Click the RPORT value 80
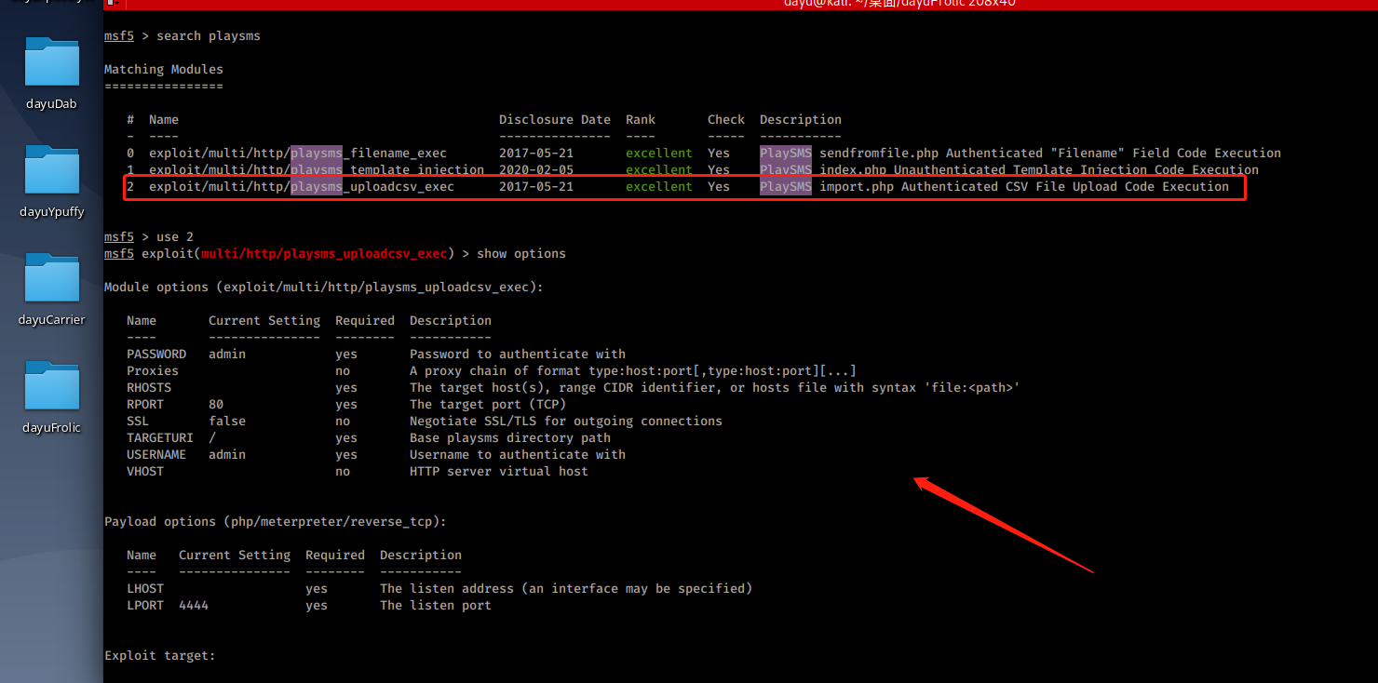Screen dimensions: 1378x683 click(216, 405)
